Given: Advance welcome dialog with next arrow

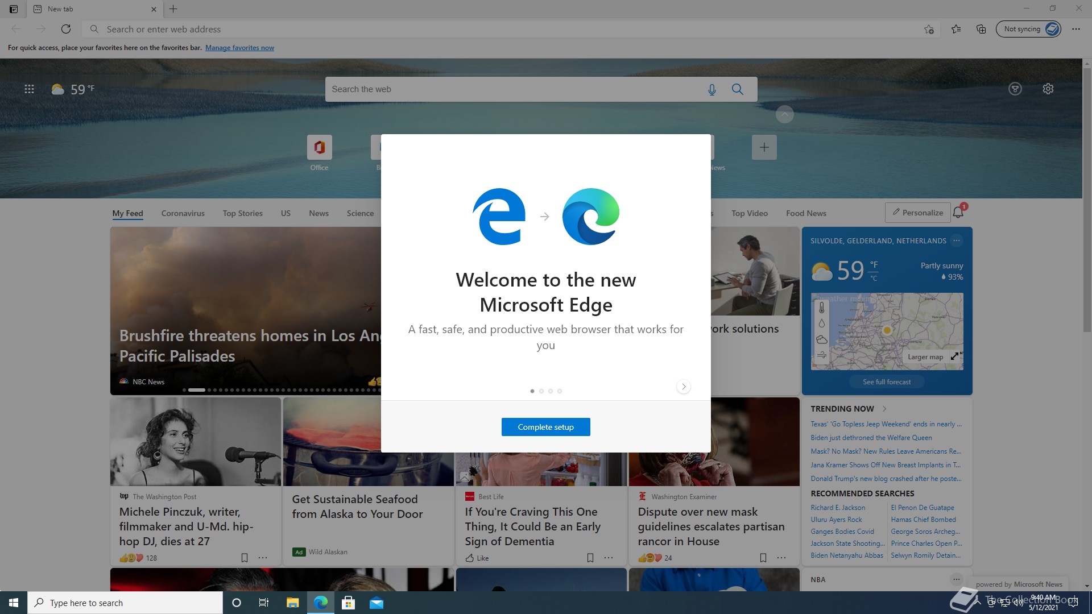Looking at the screenshot, I should click(x=684, y=387).
